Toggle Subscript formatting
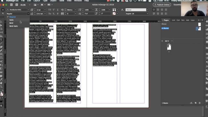 [54, 14]
